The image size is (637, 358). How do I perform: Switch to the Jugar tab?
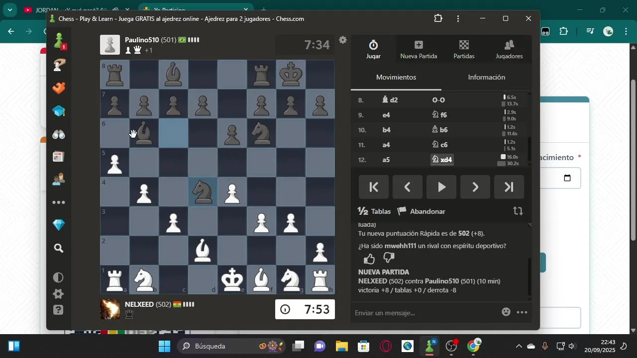[x=373, y=49]
